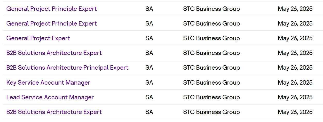
Task: Open the B2B Solutions Architecture Expert link below General Project Expert
Action: click(x=54, y=53)
